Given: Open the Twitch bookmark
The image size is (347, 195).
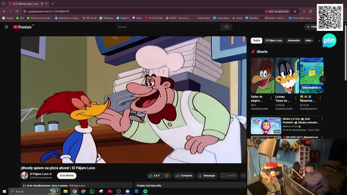Looking at the screenshot, I should click(137, 18).
